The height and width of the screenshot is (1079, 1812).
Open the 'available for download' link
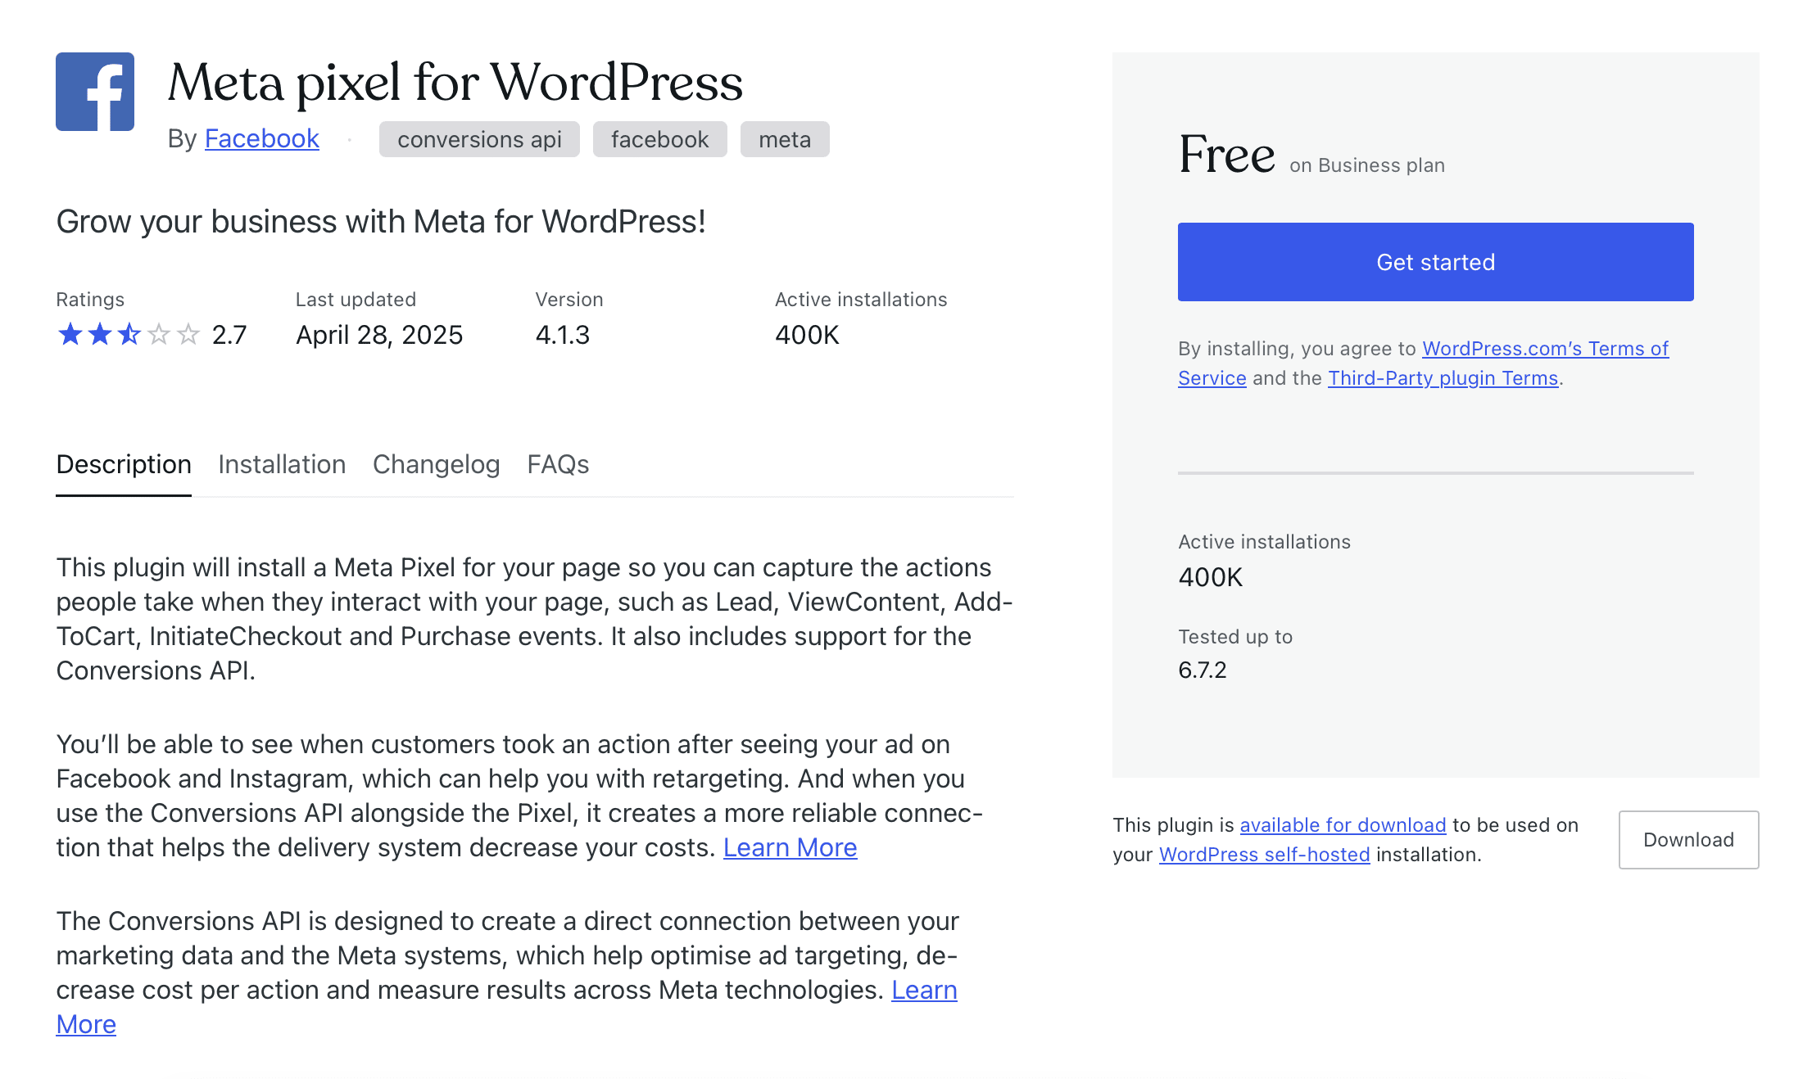[x=1343, y=825]
